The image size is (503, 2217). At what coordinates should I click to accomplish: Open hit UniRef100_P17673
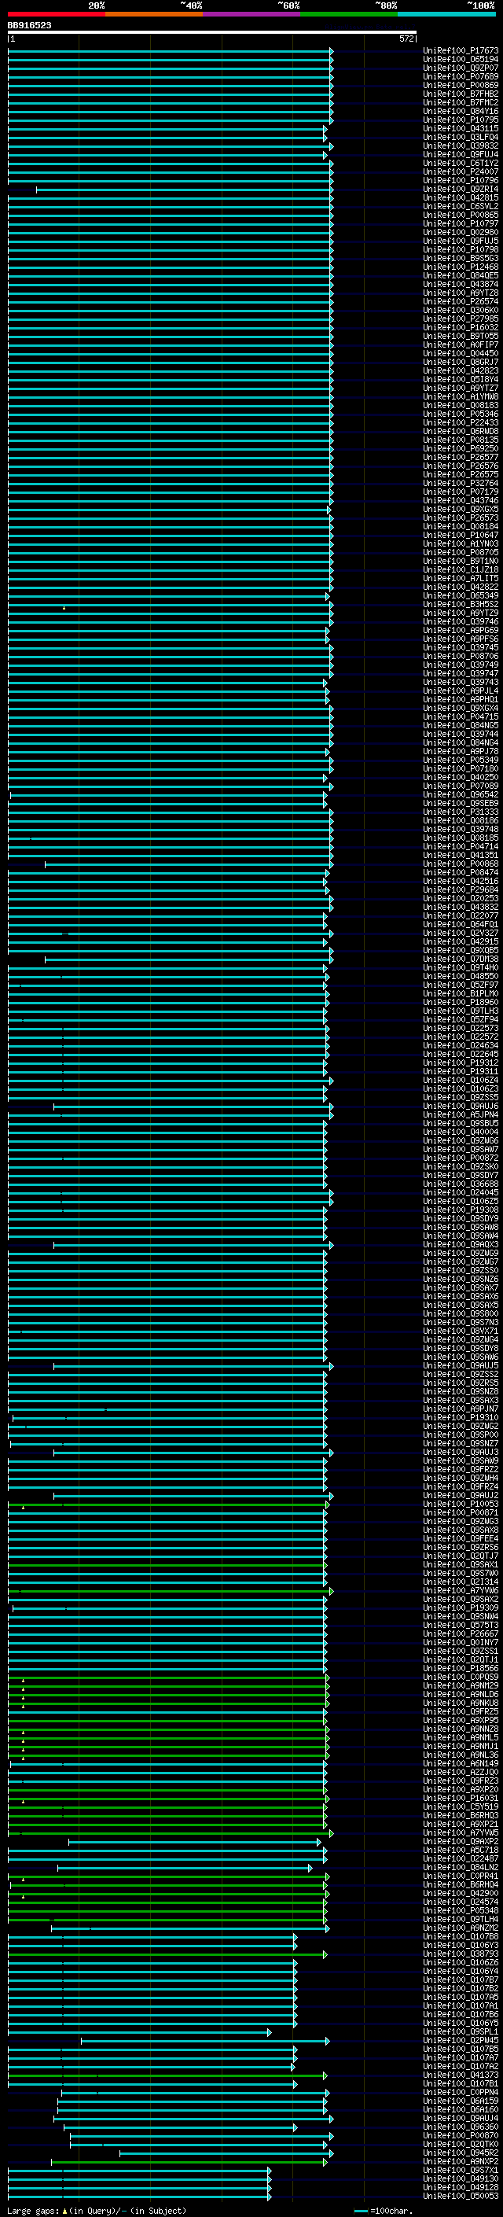coord(461,51)
